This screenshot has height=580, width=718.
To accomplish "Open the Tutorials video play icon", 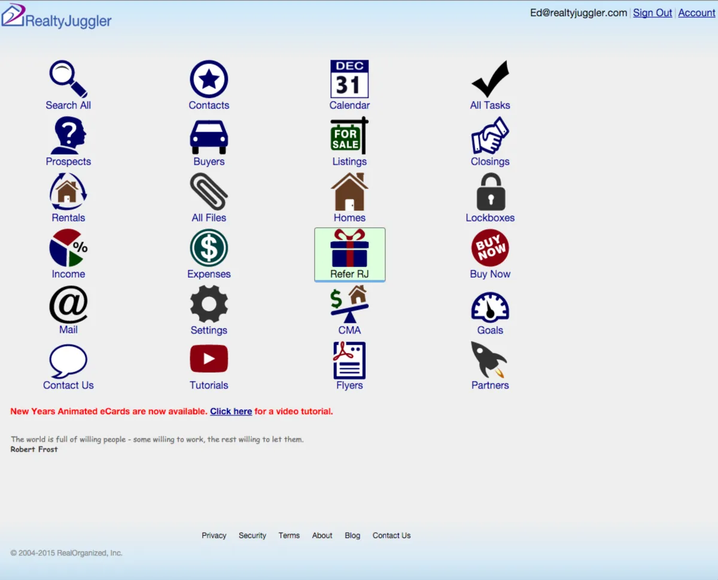I will click(209, 359).
